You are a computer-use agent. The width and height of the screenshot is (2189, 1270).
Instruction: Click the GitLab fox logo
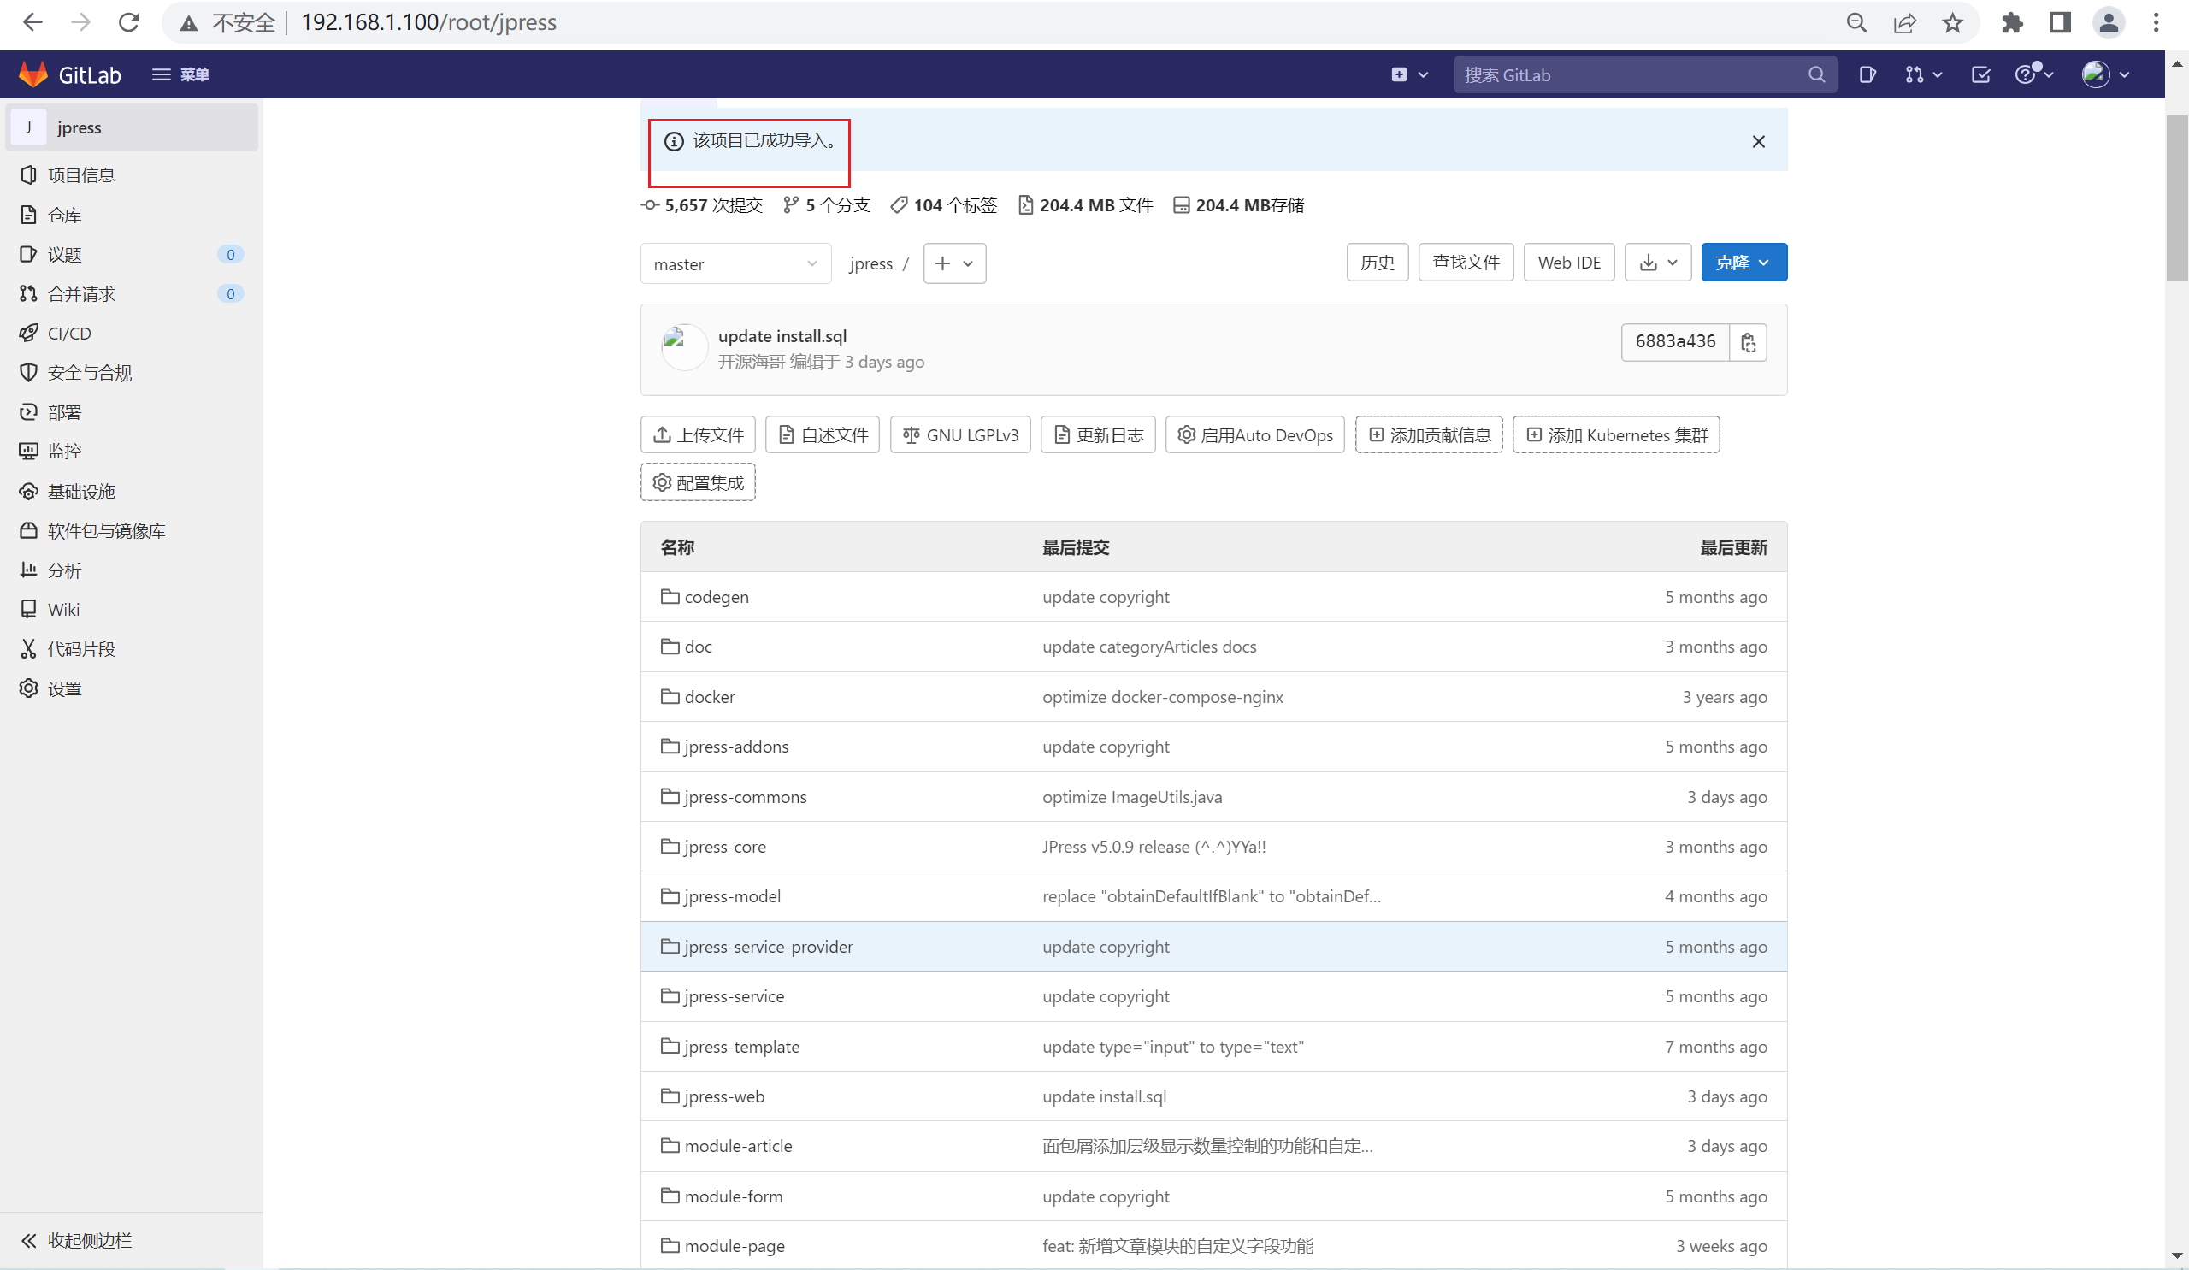coord(33,74)
